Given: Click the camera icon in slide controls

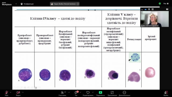Looking at the screenshot, I should pyautogui.click(x=36, y=88).
